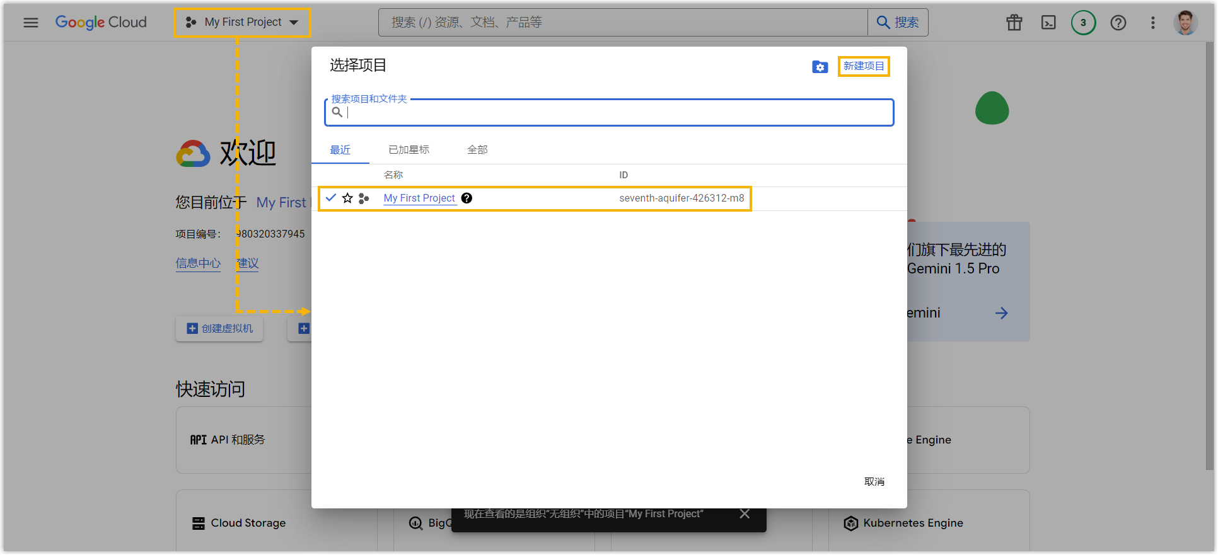1218x555 pixels.
Task: Star the My First Project row
Action: coord(347,198)
